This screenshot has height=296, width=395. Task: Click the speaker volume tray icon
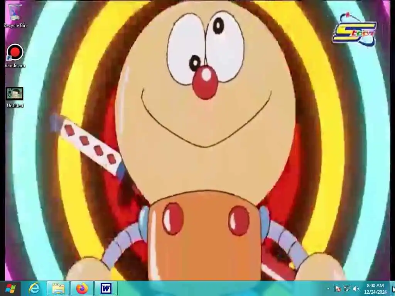[356, 289]
